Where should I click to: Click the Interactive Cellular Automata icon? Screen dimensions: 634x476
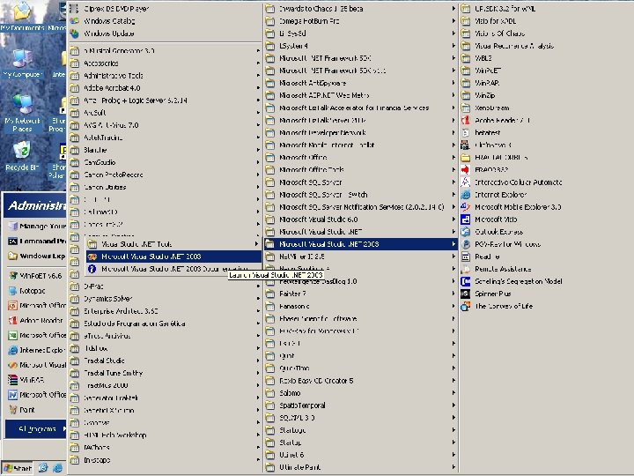pyautogui.click(x=466, y=182)
